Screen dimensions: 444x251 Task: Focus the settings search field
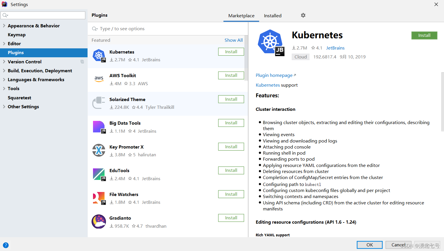[x=43, y=15]
